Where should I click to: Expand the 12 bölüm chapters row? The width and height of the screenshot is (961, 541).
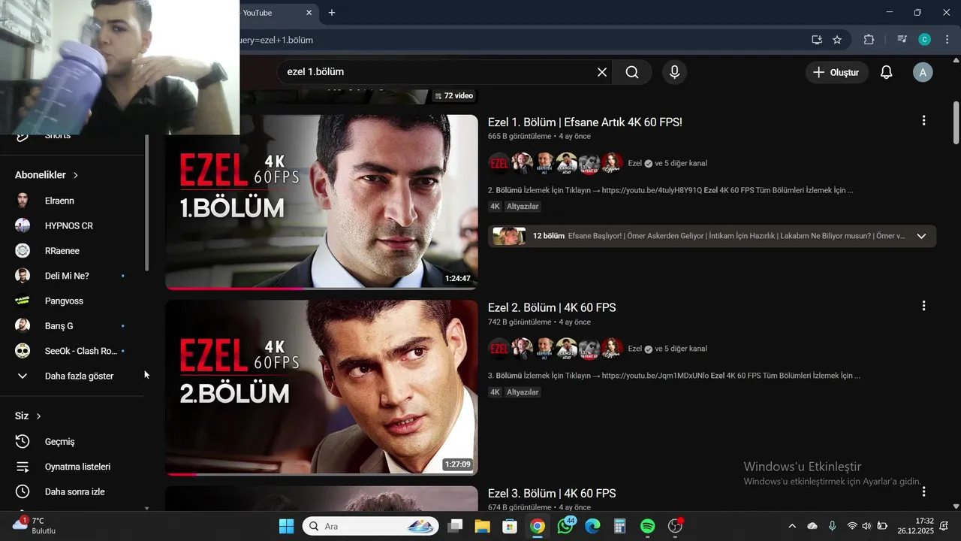712,236
